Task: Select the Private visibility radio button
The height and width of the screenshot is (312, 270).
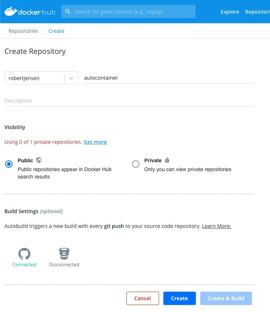Action: [x=136, y=164]
